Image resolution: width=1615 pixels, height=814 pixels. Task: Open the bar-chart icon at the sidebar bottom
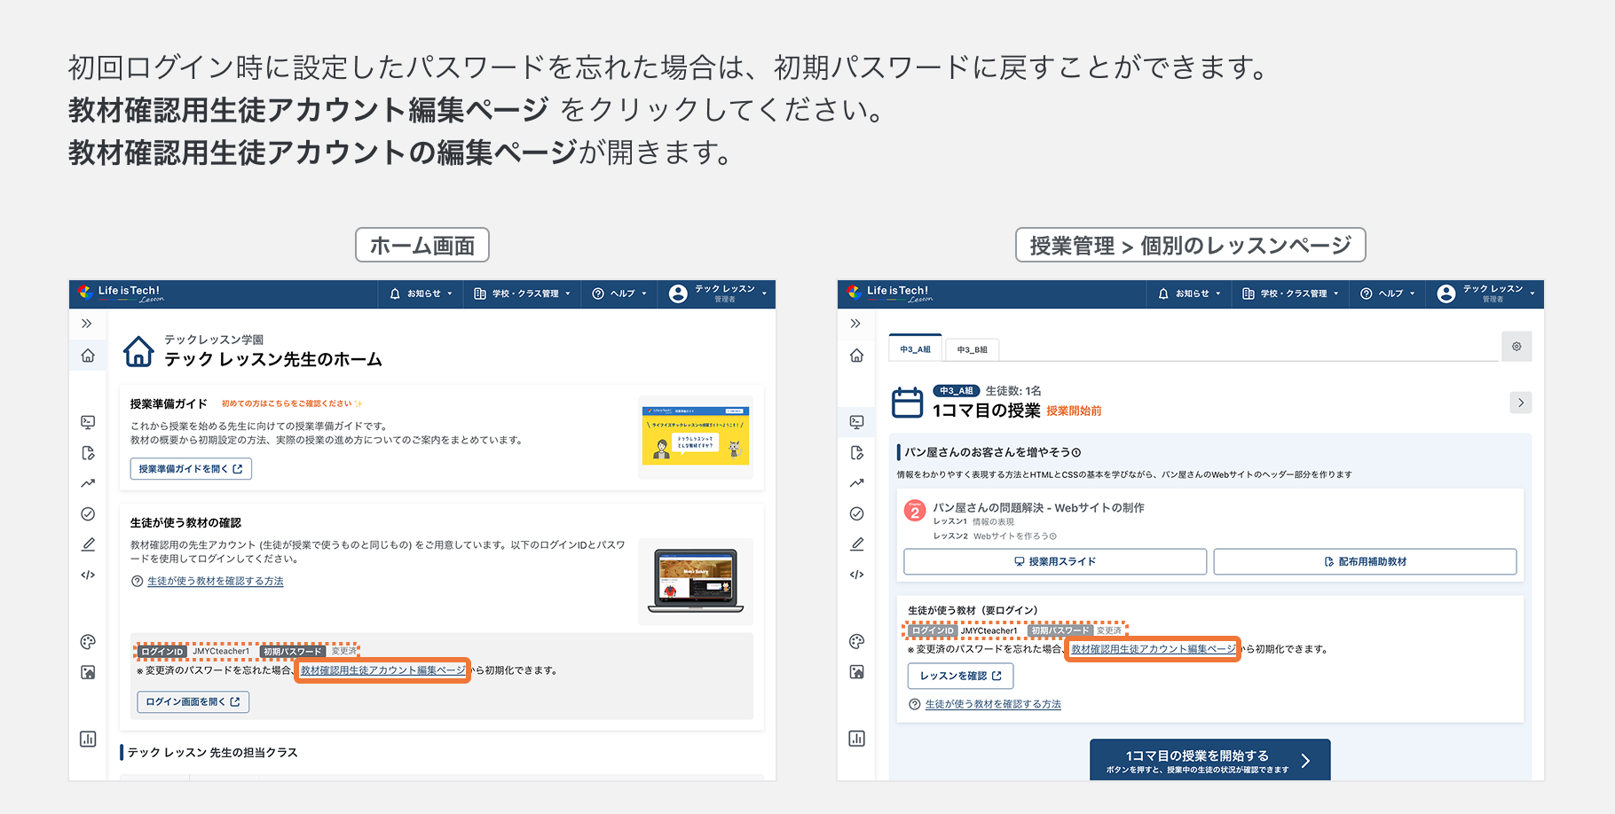pyautogui.click(x=88, y=739)
